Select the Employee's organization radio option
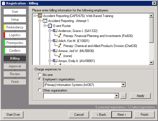158x121 pixels. click(x=40, y=79)
